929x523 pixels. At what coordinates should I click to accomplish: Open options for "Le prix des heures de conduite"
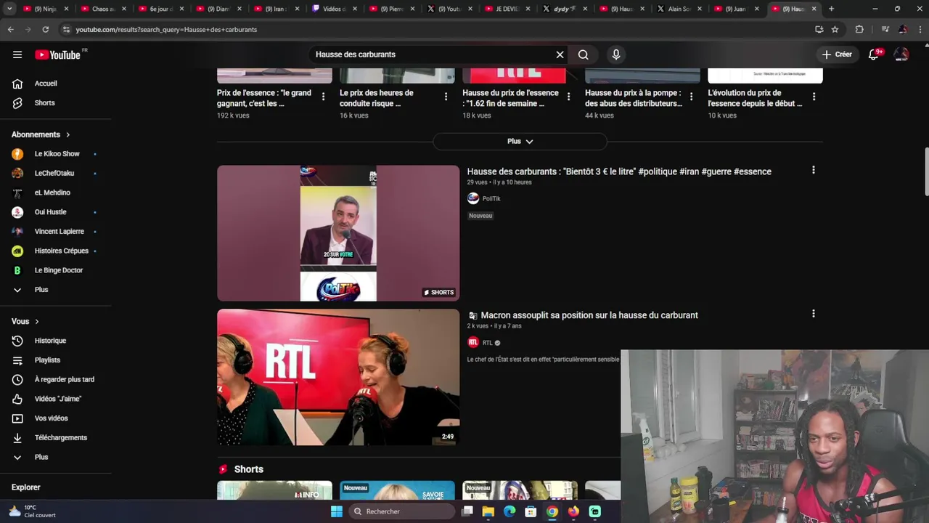click(446, 97)
